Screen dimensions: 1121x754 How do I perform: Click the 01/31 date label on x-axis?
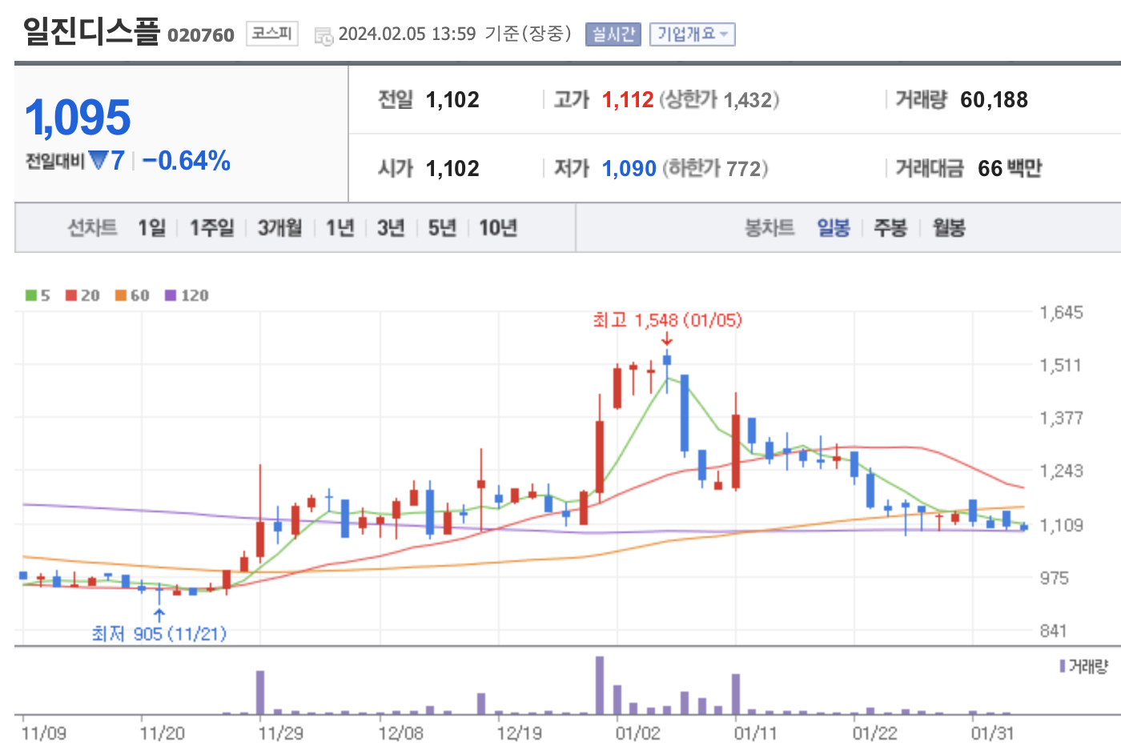[x=993, y=733]
